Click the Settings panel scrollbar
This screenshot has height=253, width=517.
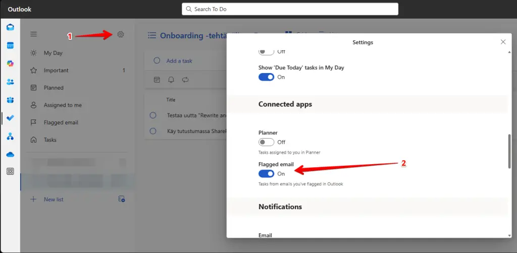click(x=509, y=151)
